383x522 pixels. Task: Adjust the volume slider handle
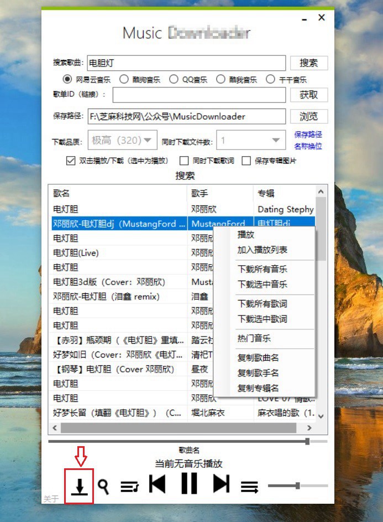coord(297,485)
